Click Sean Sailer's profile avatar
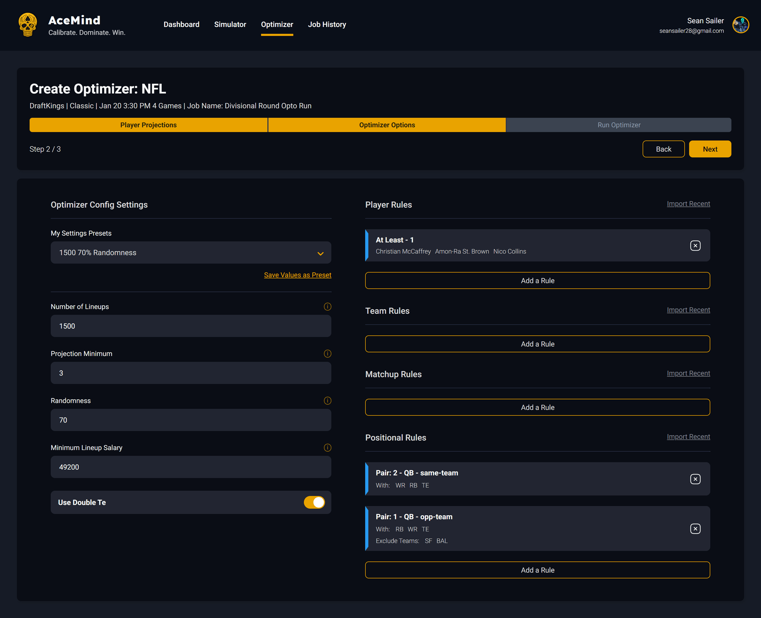Screen dimensions: 761x618 pos(740,24)
